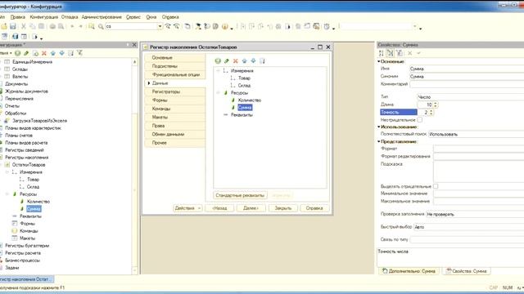Click Move Up arrow in register data toolbar
524x294 pixels.
(x=244, y=60)
